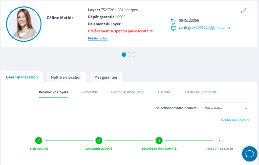
Task: Click the message bubble icon beside email
Action: pyautogui.click(x=173, y=28)
